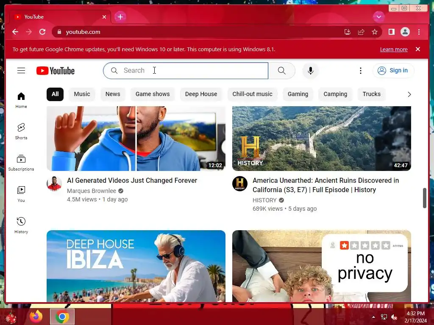The image size is (434, 325).
Task: Click the page vertical scrollbar thumb
Action: (x=425, y=198)
